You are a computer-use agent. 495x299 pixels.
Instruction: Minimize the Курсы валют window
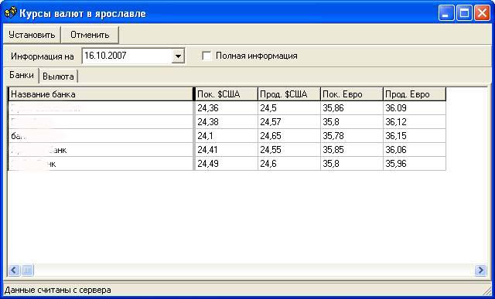coord(446,13)
